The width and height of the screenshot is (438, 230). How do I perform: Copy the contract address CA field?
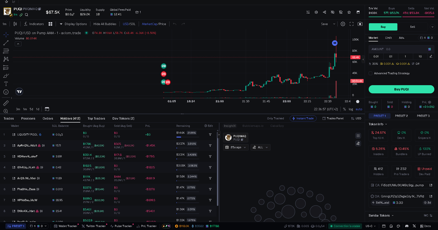(x=401, y=185)
